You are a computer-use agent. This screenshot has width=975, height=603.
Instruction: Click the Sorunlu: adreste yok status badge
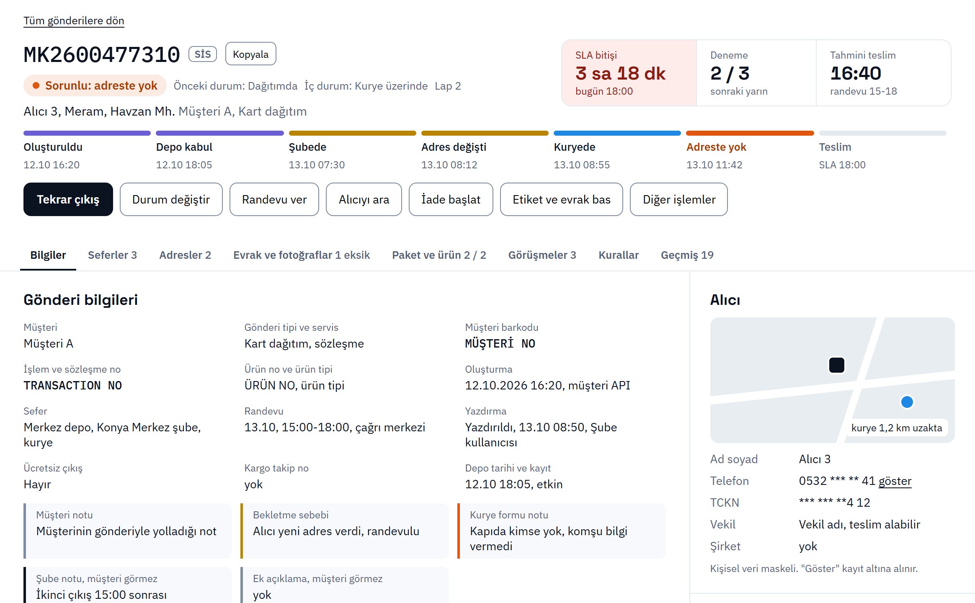point(95,85)
